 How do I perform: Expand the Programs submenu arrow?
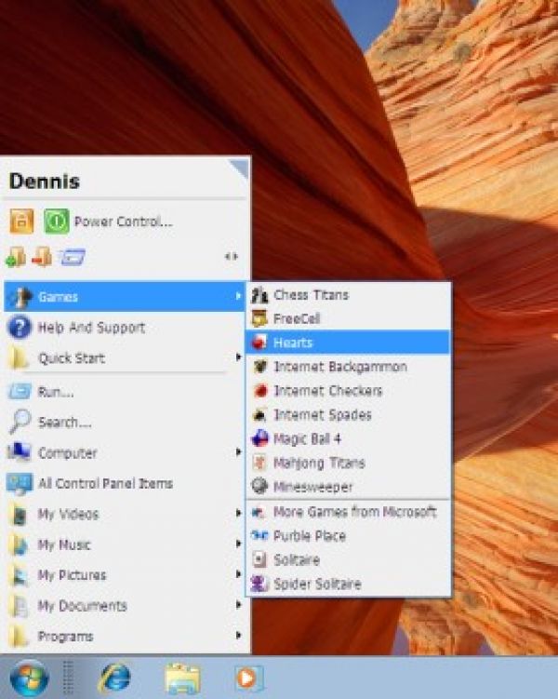(x=238, y=635)
